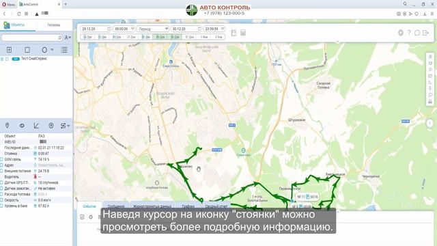
Task: Open a new browser tab
Action: (x=66, y=4)
